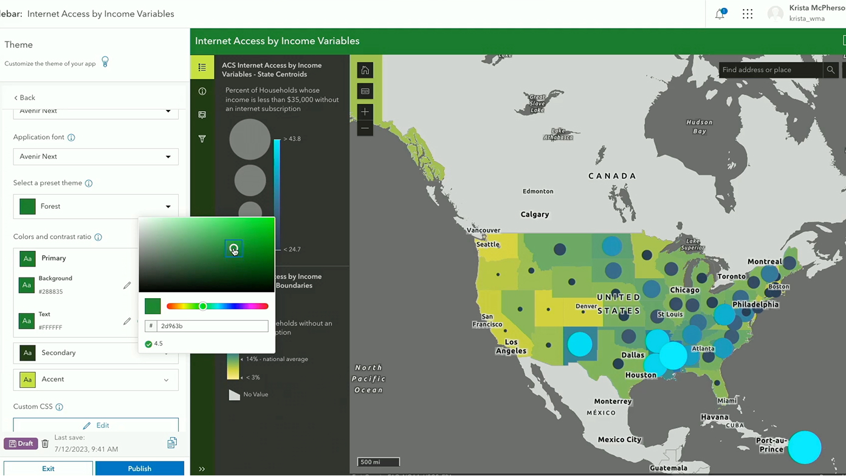846x476 pixels.
Task: Click the hex color input field
Action: click(212, 326)
